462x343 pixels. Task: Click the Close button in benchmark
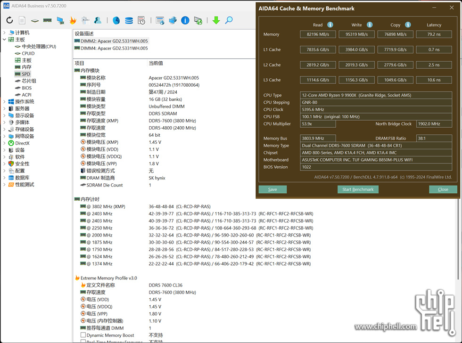(443, 189)
